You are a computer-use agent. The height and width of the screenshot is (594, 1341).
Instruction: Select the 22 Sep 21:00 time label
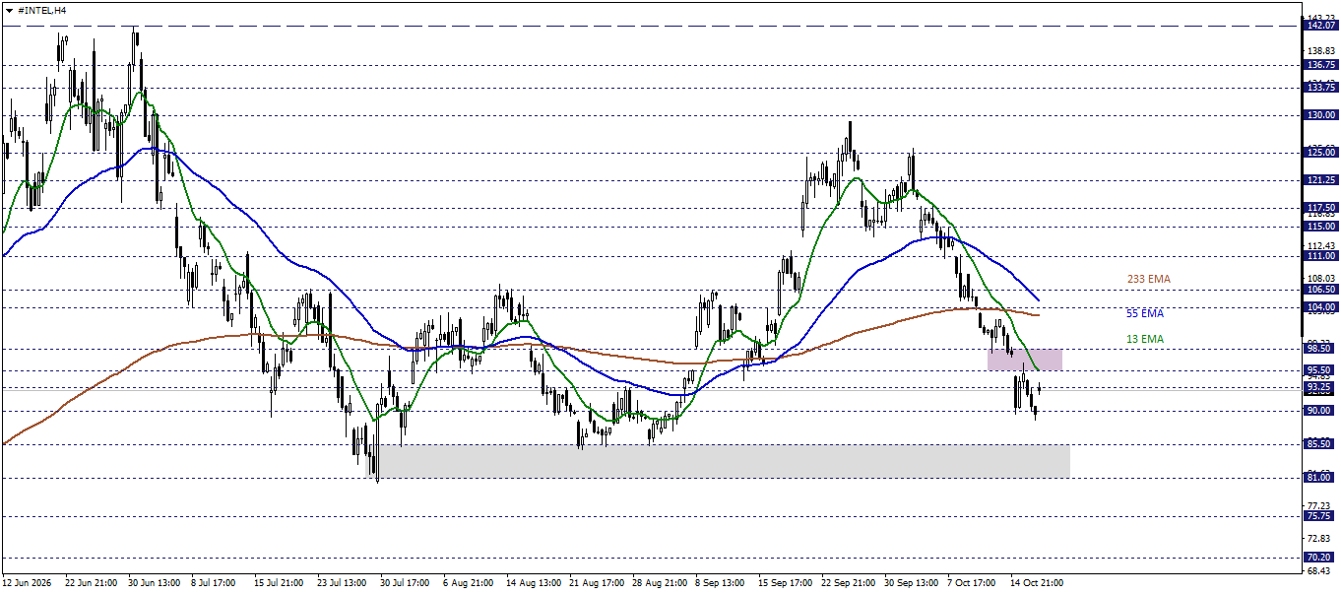click(x=848, y=583)
